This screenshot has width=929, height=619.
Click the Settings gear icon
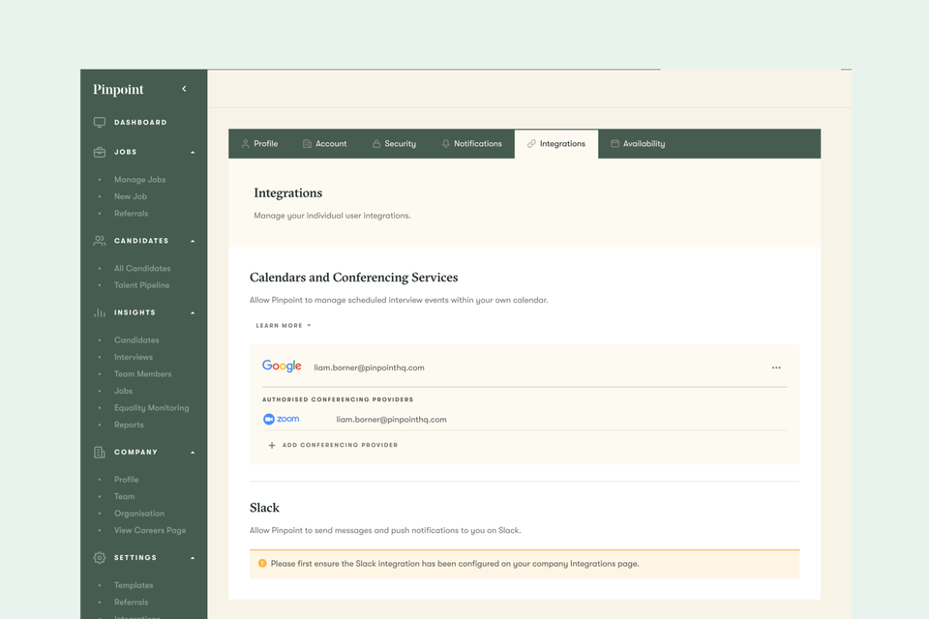100,558
